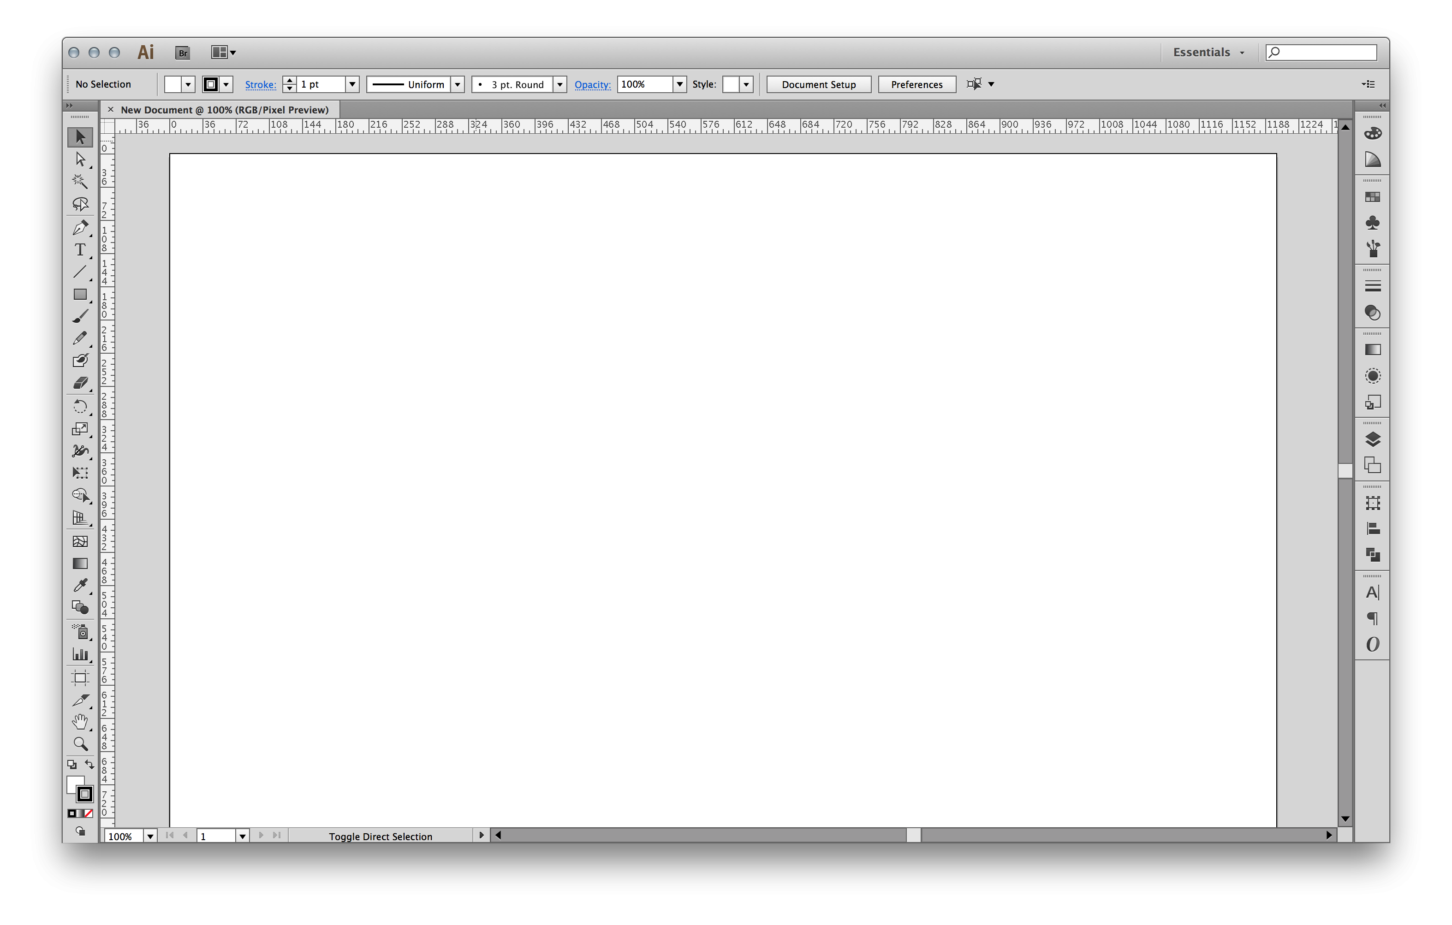
Task: Pick the Slice tool
Action: coord(80,700)
